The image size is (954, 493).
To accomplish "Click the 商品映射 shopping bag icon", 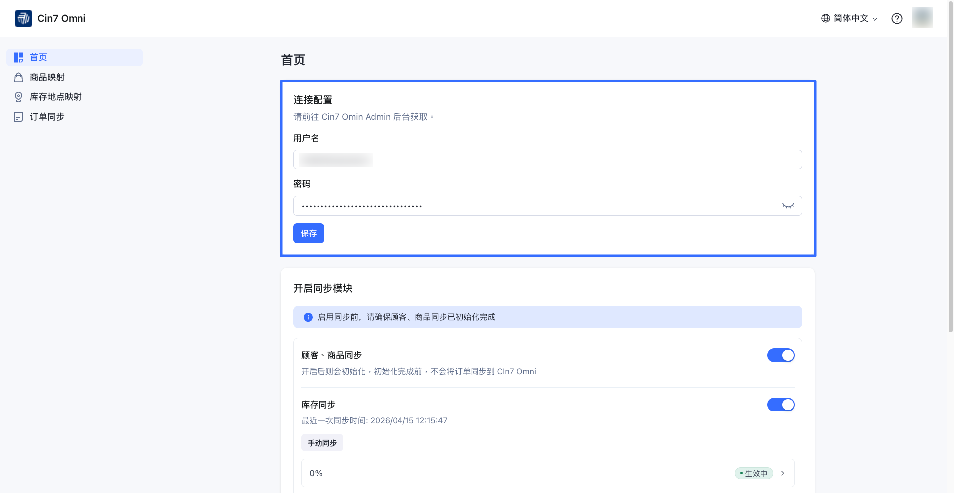I will point(19,77).
